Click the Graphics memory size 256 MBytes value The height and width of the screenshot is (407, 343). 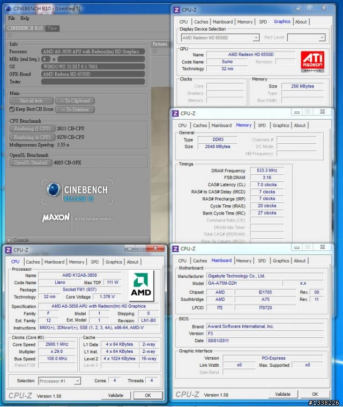click(x=302, y=86)
